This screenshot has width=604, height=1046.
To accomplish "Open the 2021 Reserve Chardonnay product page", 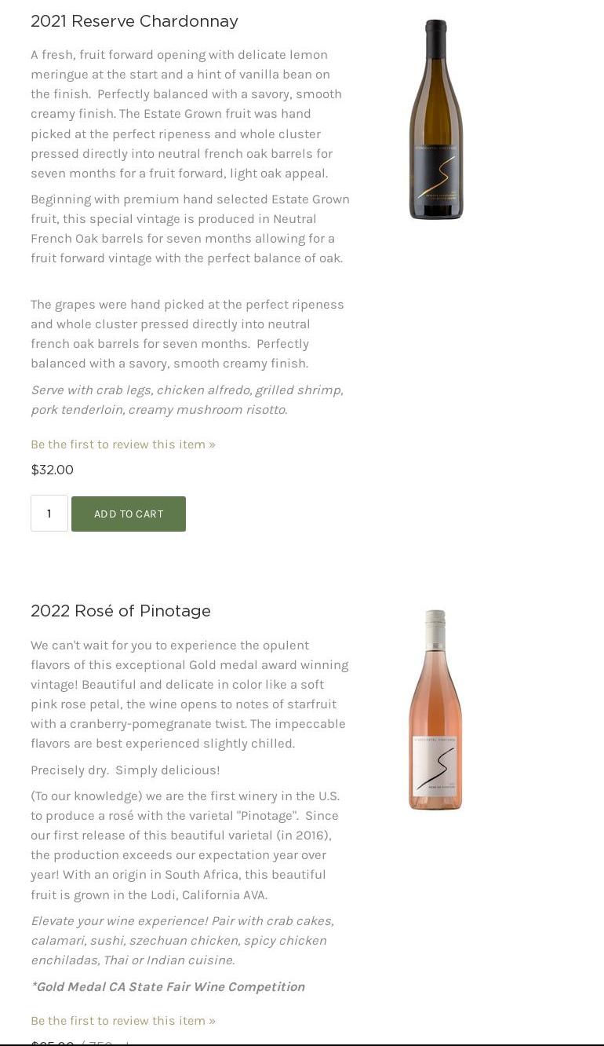I will (134, 21).
